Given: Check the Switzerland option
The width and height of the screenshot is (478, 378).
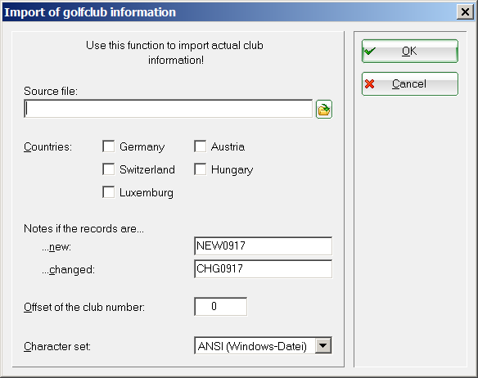Looking at the screenshot, I should [x=109, y=169].
